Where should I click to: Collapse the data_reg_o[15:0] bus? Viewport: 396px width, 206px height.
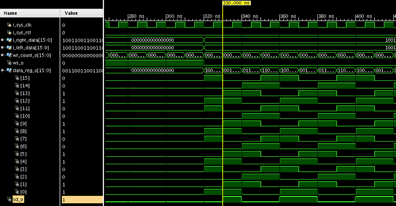click(2, 70)
